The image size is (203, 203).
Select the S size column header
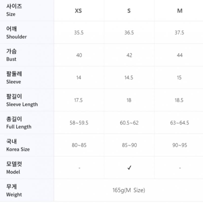click(129, 11)
